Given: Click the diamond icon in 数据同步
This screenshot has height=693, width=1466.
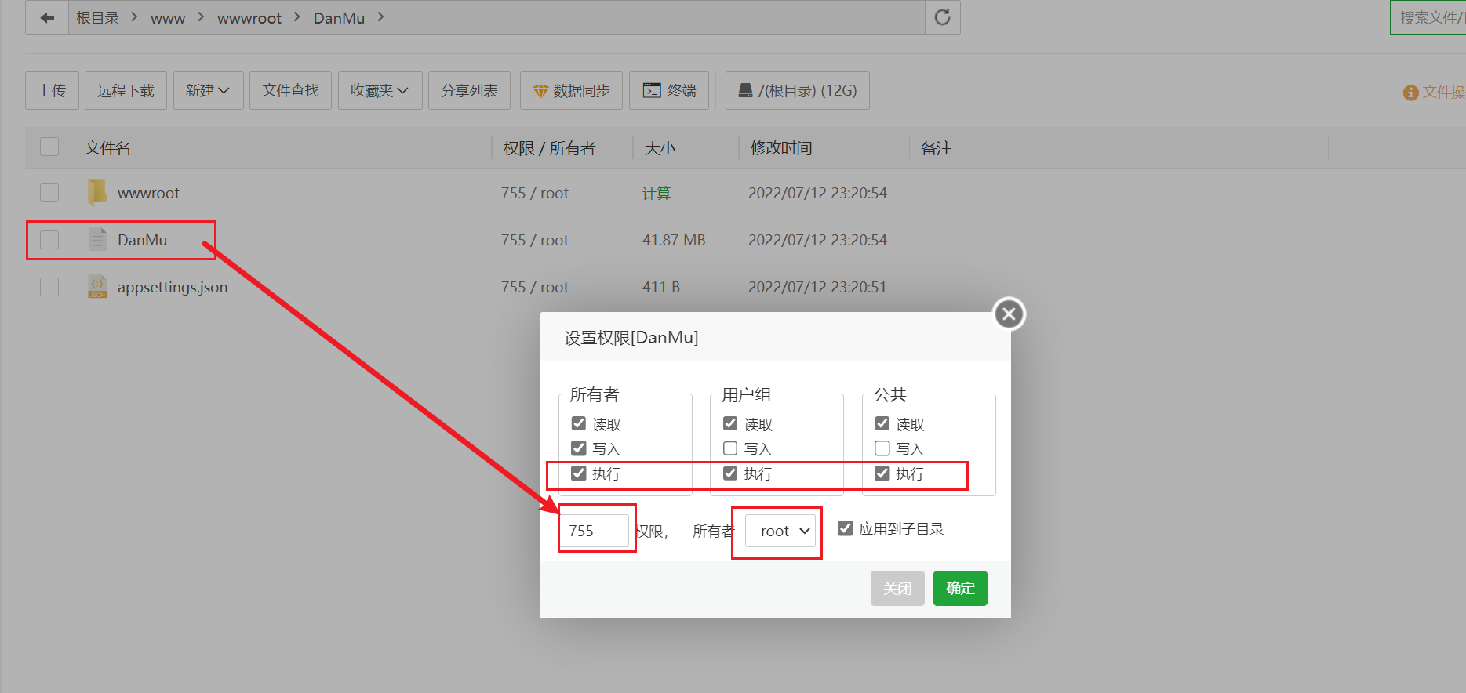Looking at the screenshot, I should (x=540, y=91).
